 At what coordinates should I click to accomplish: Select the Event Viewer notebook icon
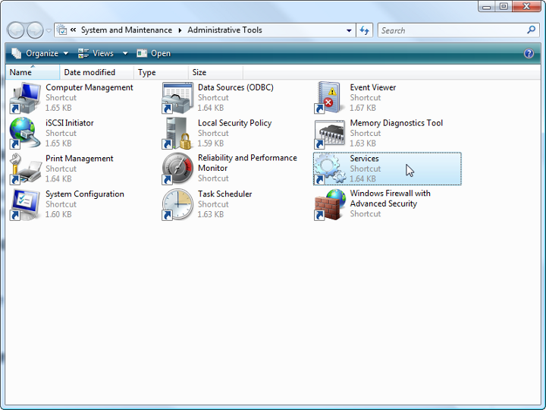point(329,98)
